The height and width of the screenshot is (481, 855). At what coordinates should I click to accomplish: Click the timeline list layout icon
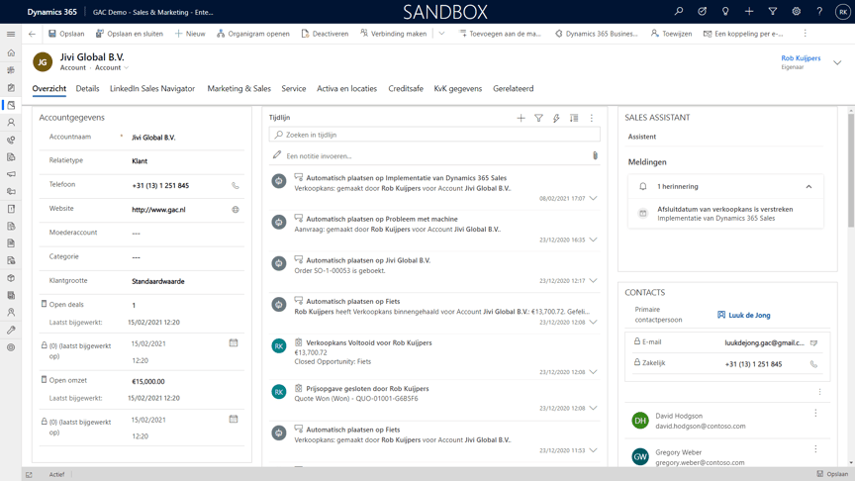(574, 118)
